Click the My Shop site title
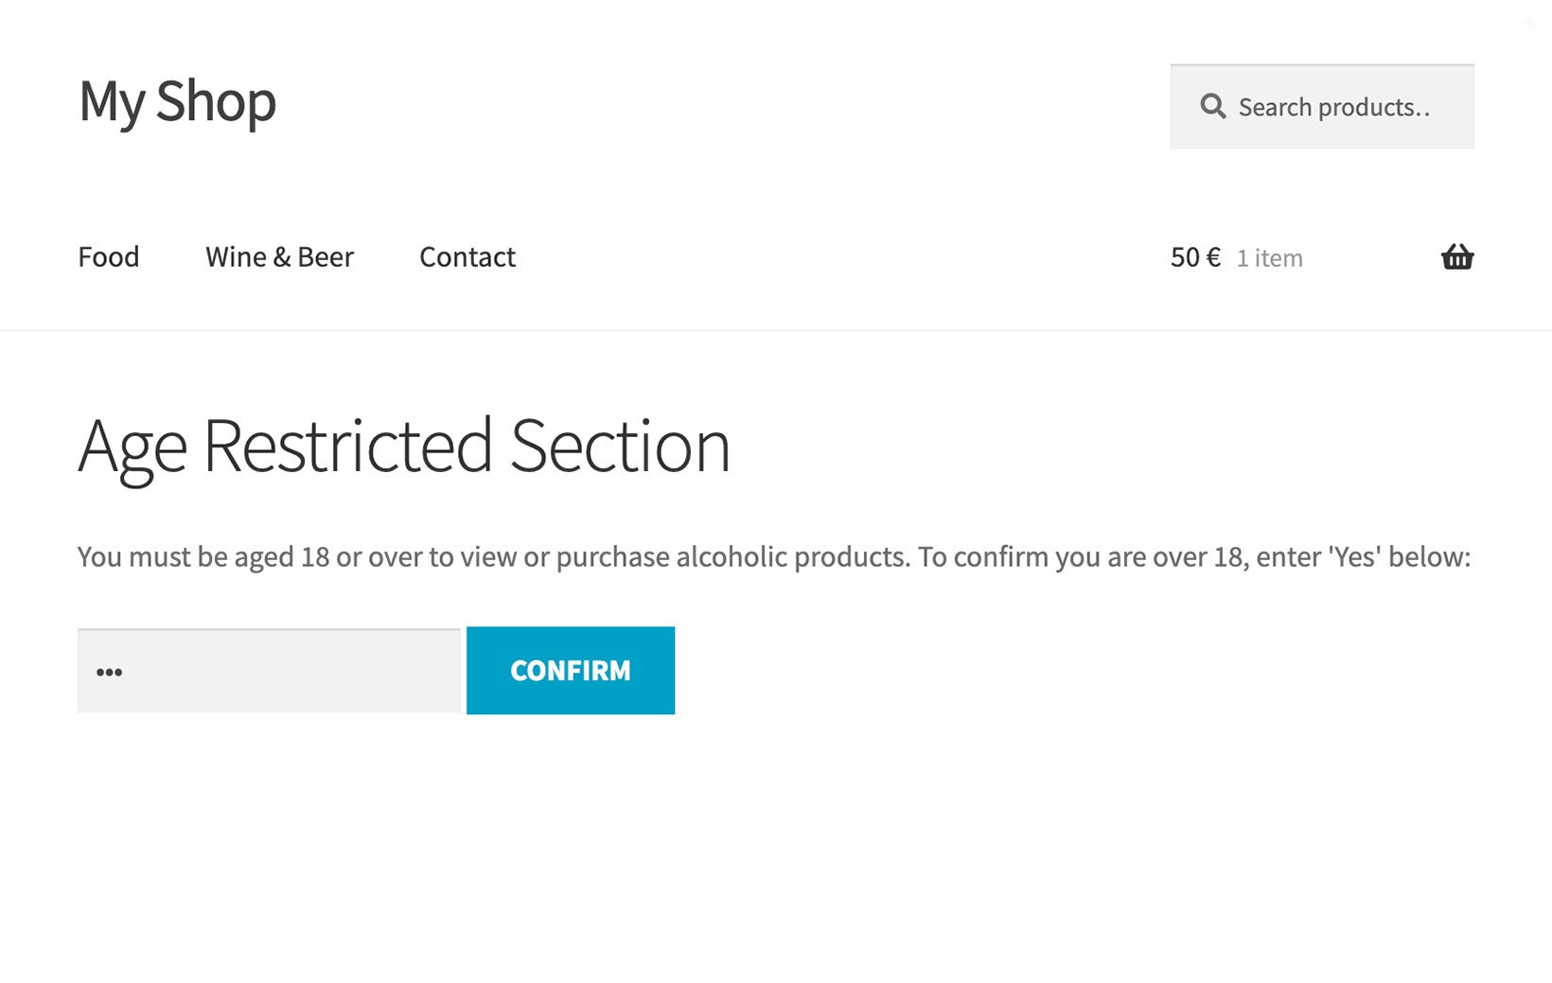The height and width of the screenshot is (983, 1552). pos(177,102)
